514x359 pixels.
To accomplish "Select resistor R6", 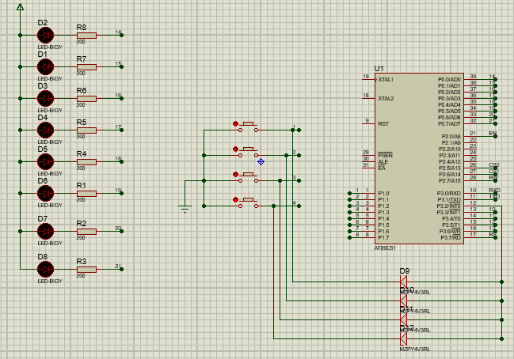I will click(x=86, y=99).
